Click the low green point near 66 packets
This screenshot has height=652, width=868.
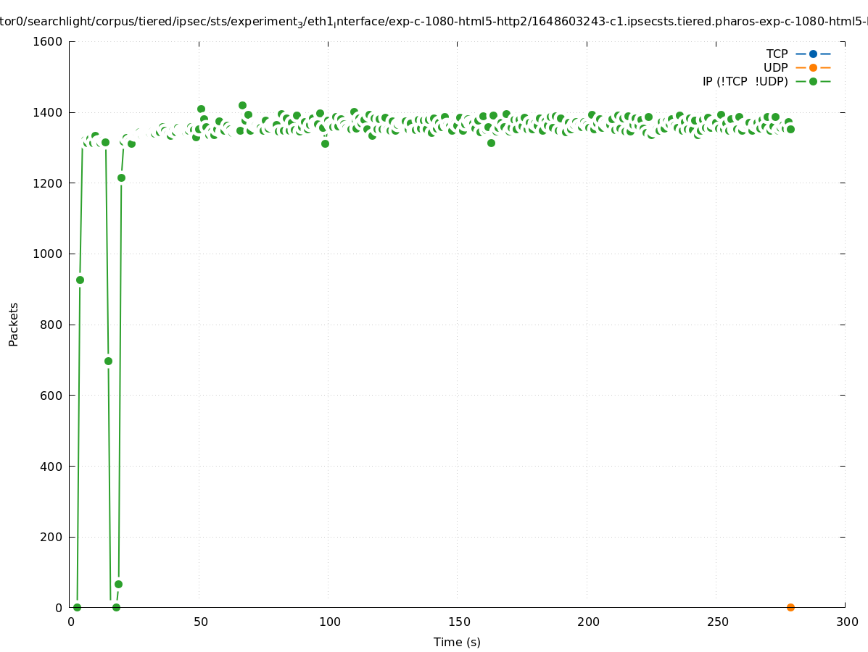pos(118,584)
